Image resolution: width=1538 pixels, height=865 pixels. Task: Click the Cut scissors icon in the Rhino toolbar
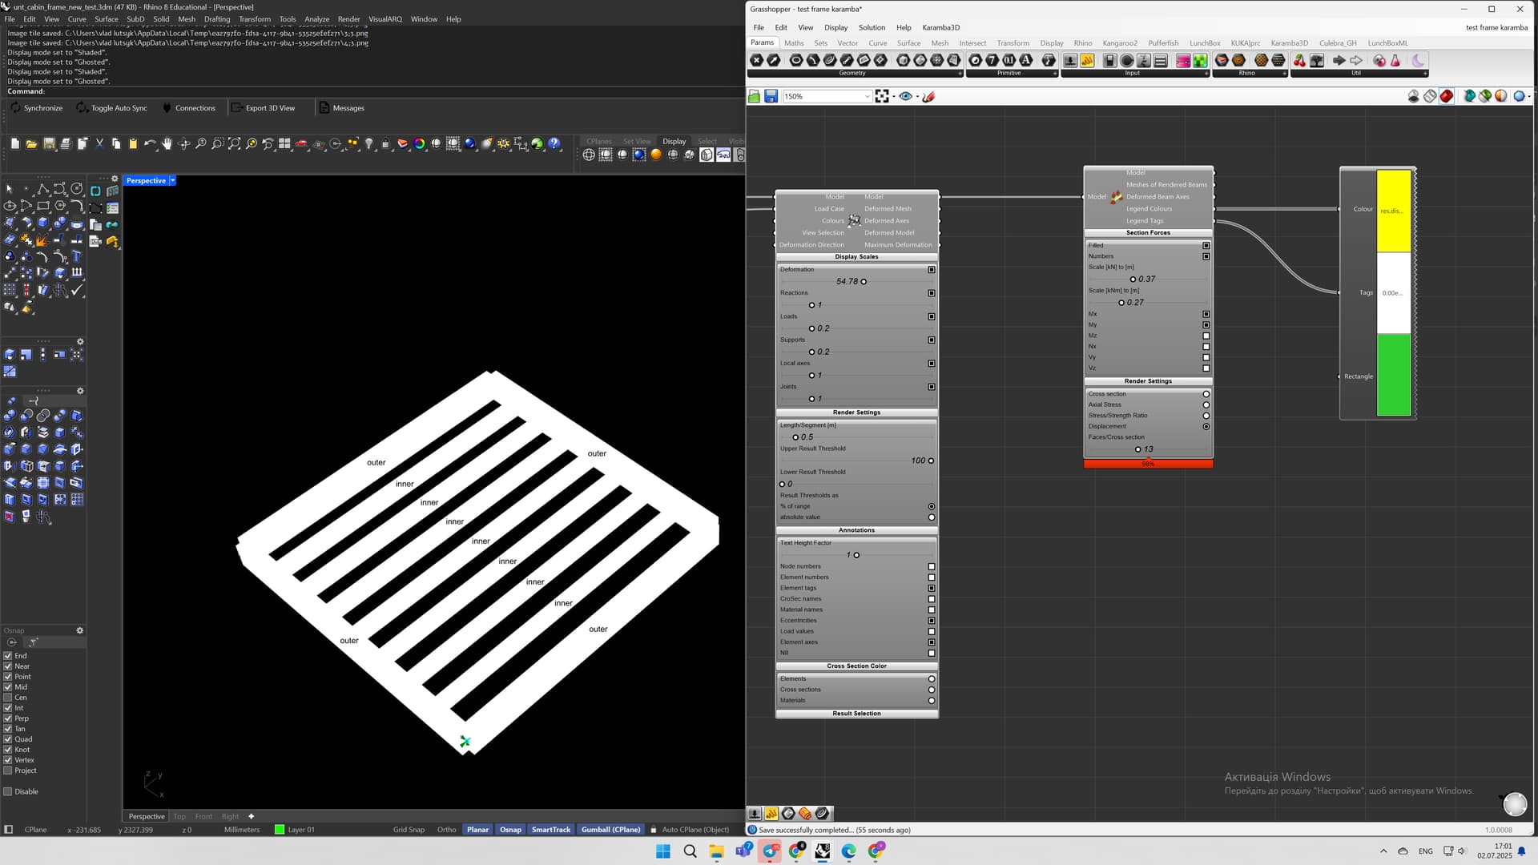pyautogui.click(x=99, y=144)
